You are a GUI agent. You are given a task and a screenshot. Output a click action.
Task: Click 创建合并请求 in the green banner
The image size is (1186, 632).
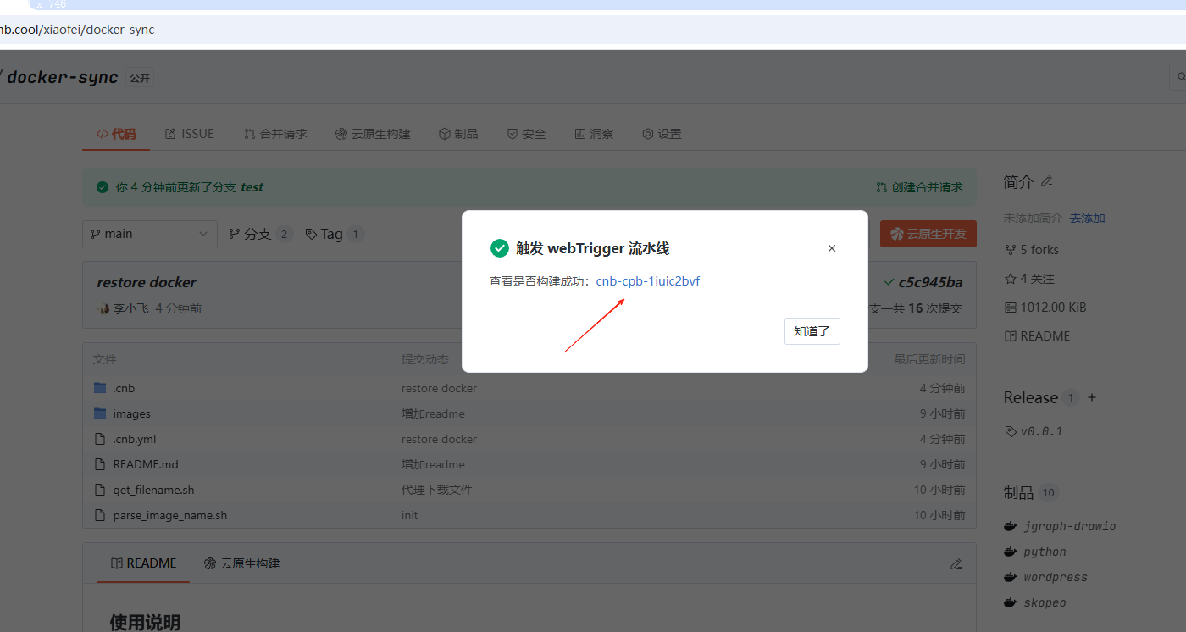[x=919, y=187]
